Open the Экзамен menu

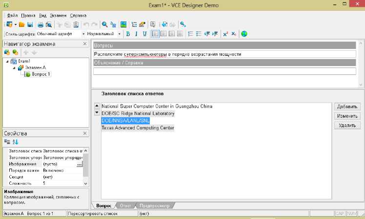click(58, 15)
